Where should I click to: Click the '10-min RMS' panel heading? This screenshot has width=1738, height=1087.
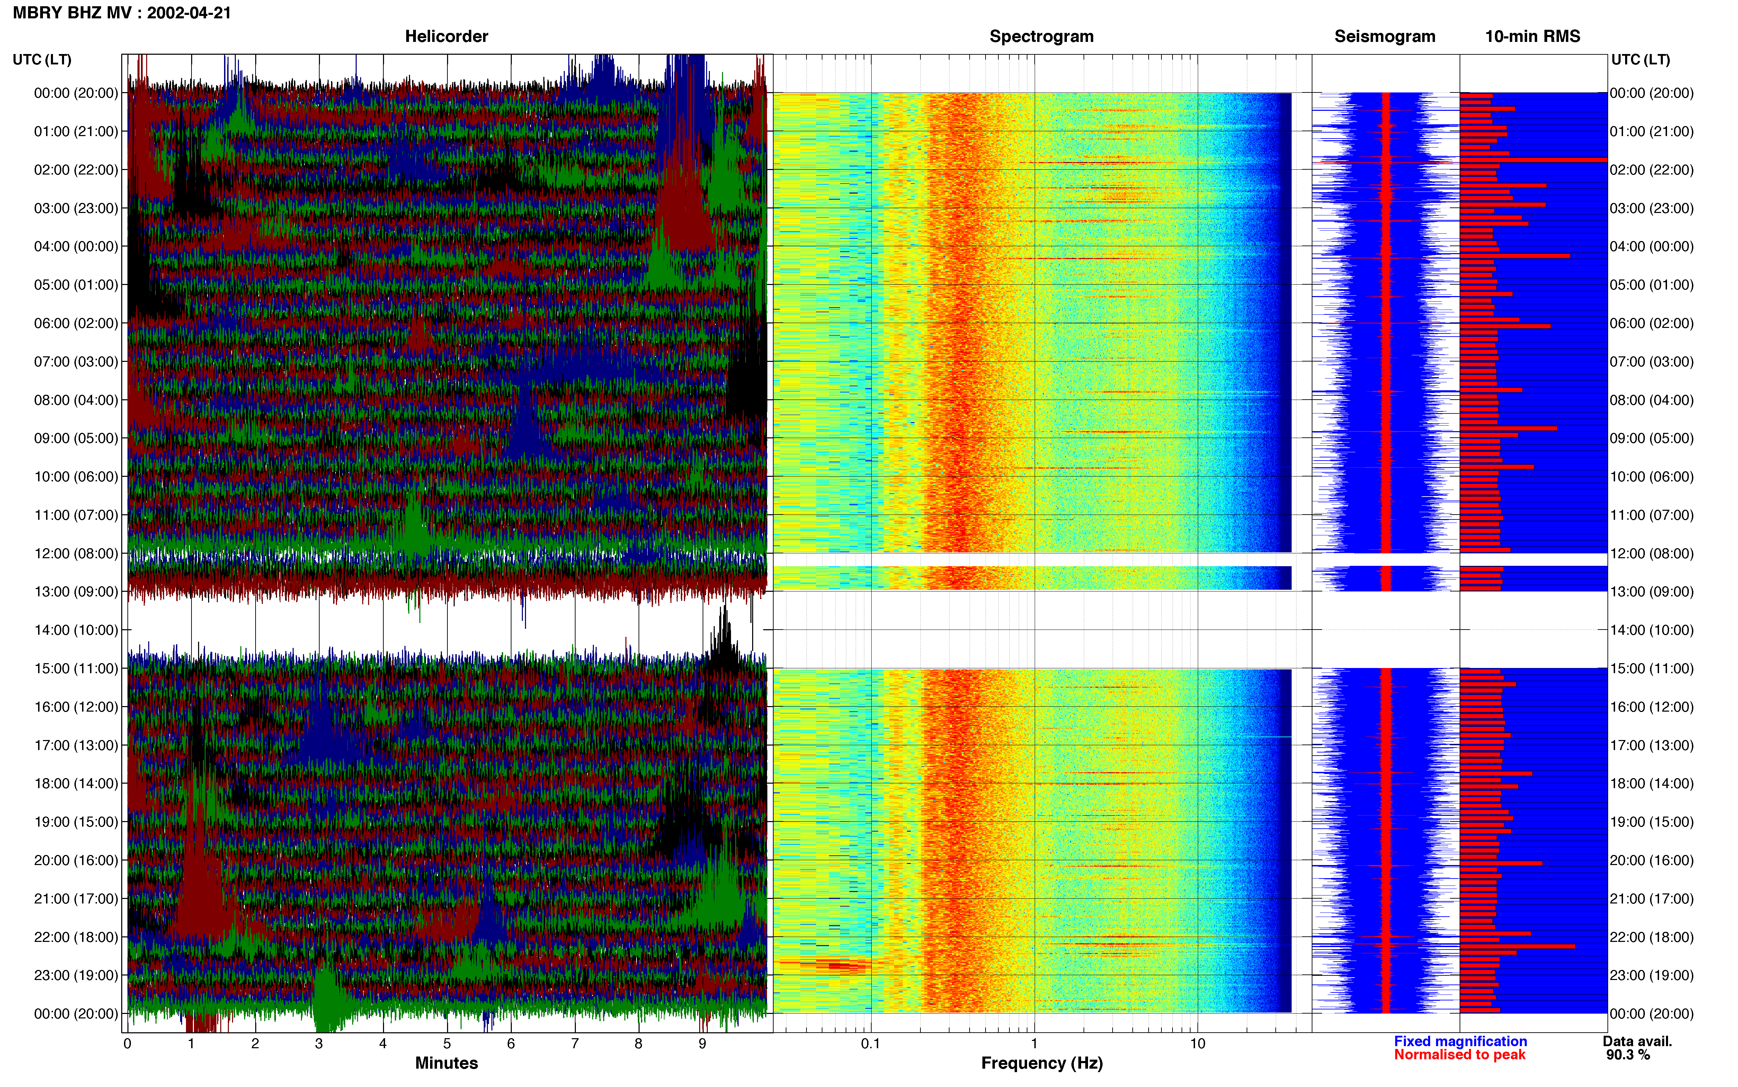1532,37
